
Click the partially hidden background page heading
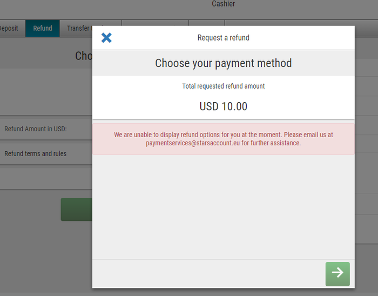(84, 56)
